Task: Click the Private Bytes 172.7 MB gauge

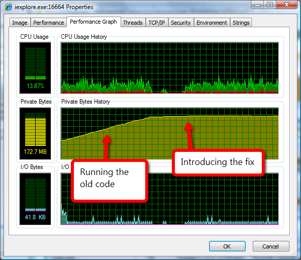Action: click(x=35, y=133)
